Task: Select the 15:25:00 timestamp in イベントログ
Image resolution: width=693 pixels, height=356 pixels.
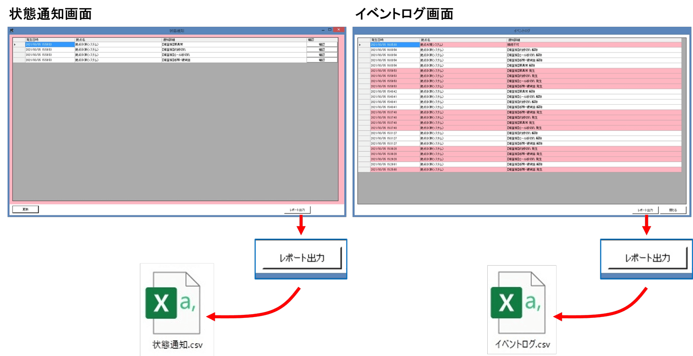Action: pos(395,170)
